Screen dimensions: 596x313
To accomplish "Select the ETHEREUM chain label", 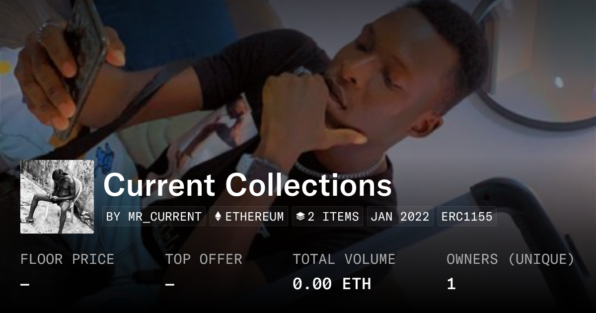I will (255, 217).
